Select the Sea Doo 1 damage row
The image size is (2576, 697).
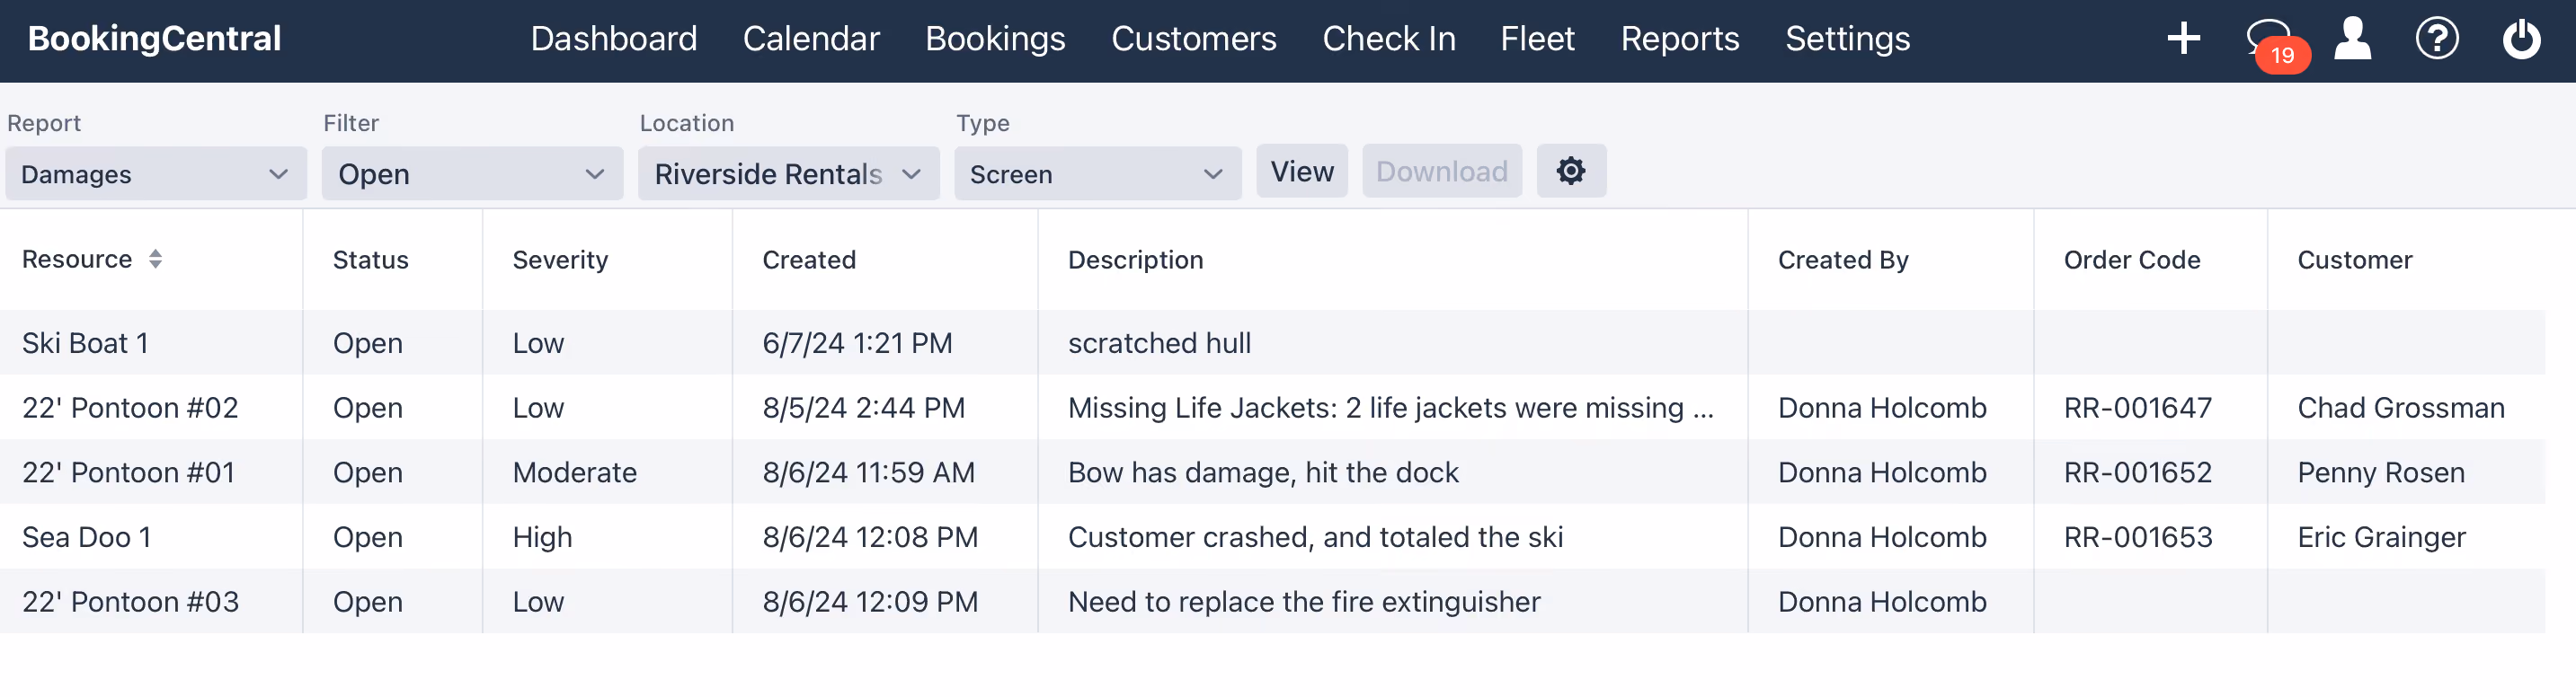pos(1272,537)
